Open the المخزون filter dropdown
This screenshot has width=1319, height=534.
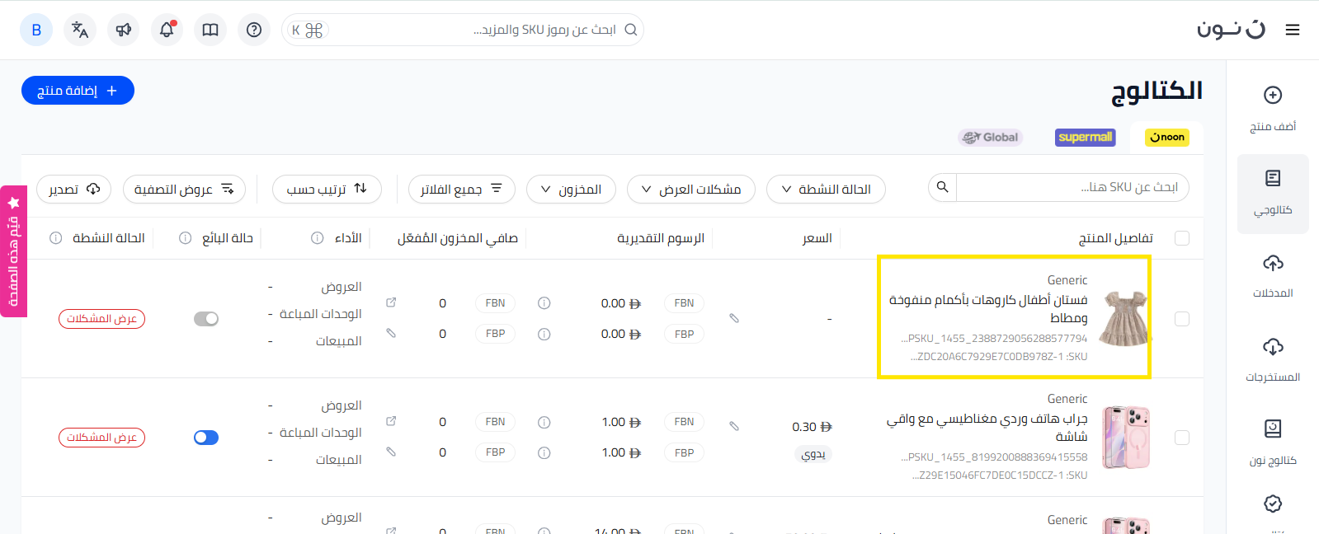click(x=570, y=190)
